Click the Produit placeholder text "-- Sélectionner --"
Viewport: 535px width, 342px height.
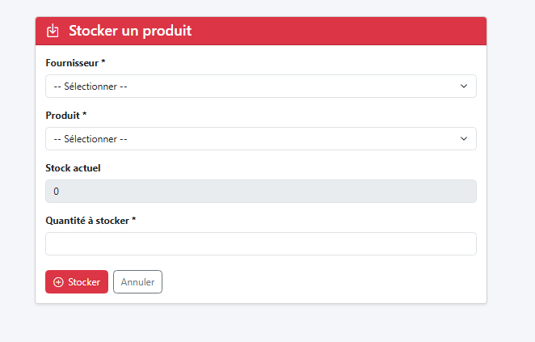pos(91,139)
